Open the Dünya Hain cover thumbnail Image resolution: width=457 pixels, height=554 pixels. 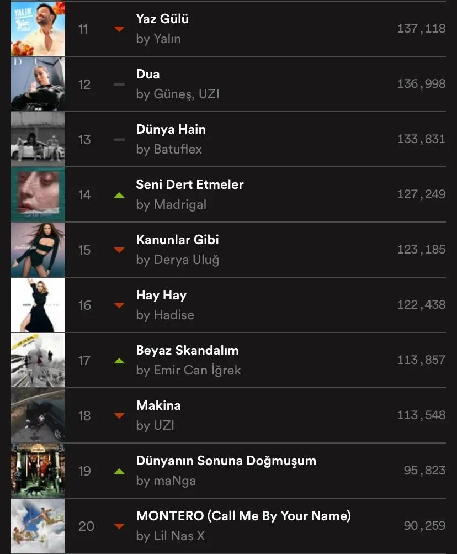coord(38,139)
